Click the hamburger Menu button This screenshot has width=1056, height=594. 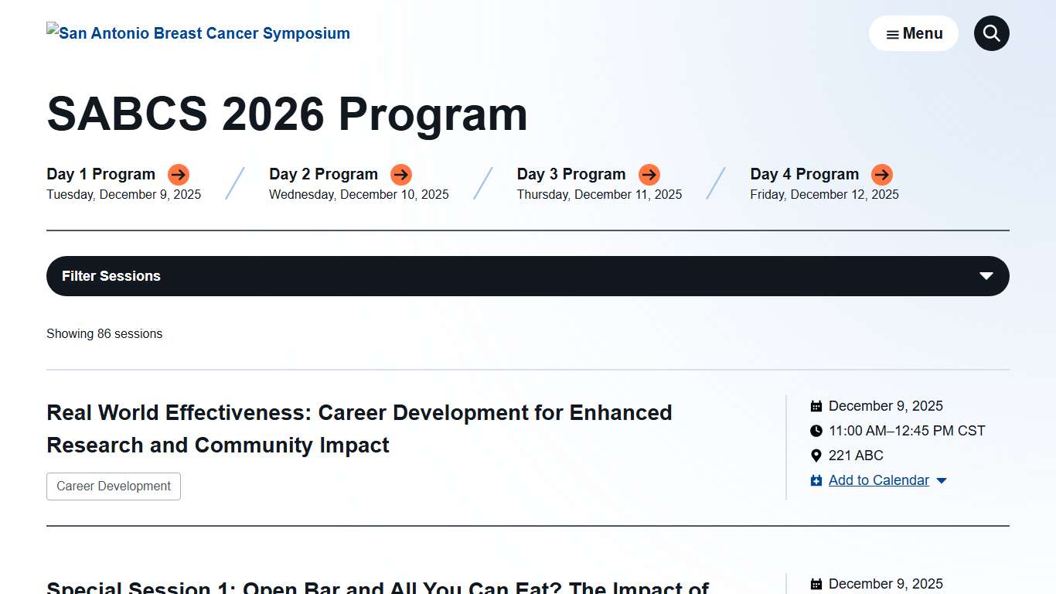tap(913, 33)
